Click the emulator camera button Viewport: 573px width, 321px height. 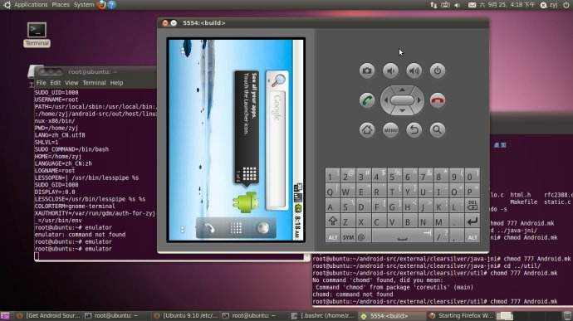point(367,71)
